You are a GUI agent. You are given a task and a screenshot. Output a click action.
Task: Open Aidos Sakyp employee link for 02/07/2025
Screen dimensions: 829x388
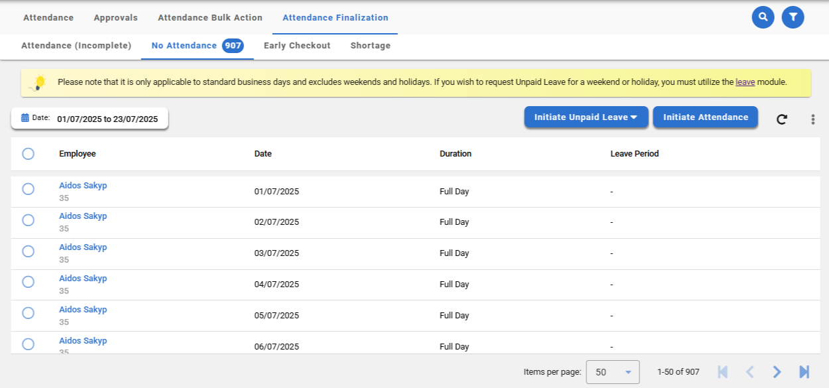coord(83,216)
